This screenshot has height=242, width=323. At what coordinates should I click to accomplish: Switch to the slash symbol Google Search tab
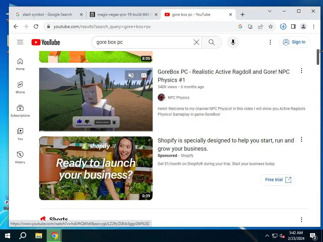click(47, 14)
